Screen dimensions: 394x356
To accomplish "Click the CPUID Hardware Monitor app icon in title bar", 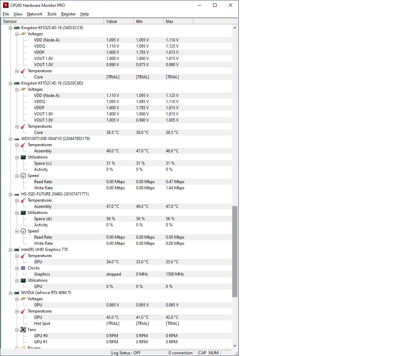I will (x=5, y=5).
